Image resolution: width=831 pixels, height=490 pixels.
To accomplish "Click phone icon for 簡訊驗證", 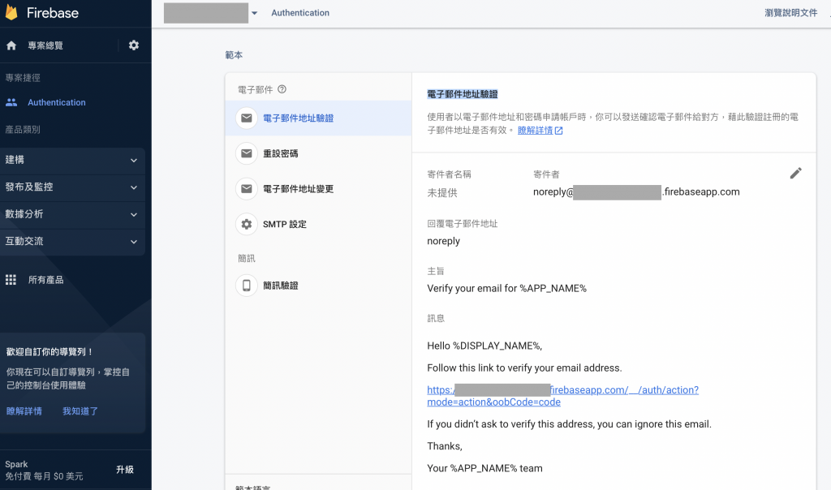I will tap(247, 286).
